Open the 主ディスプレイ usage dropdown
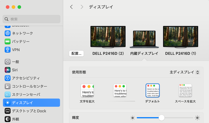This screenshot has width=209, height=123. [x=185, y=72]
